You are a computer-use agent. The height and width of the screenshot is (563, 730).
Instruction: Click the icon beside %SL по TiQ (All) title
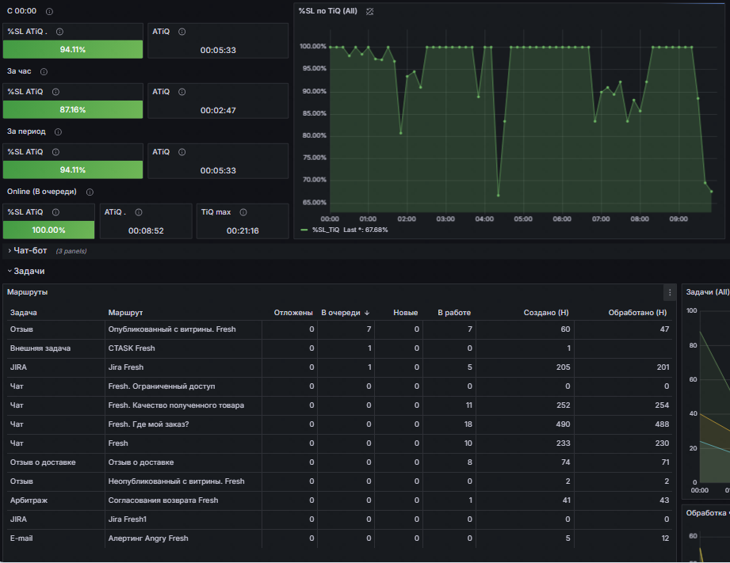(x=369, y=11)
